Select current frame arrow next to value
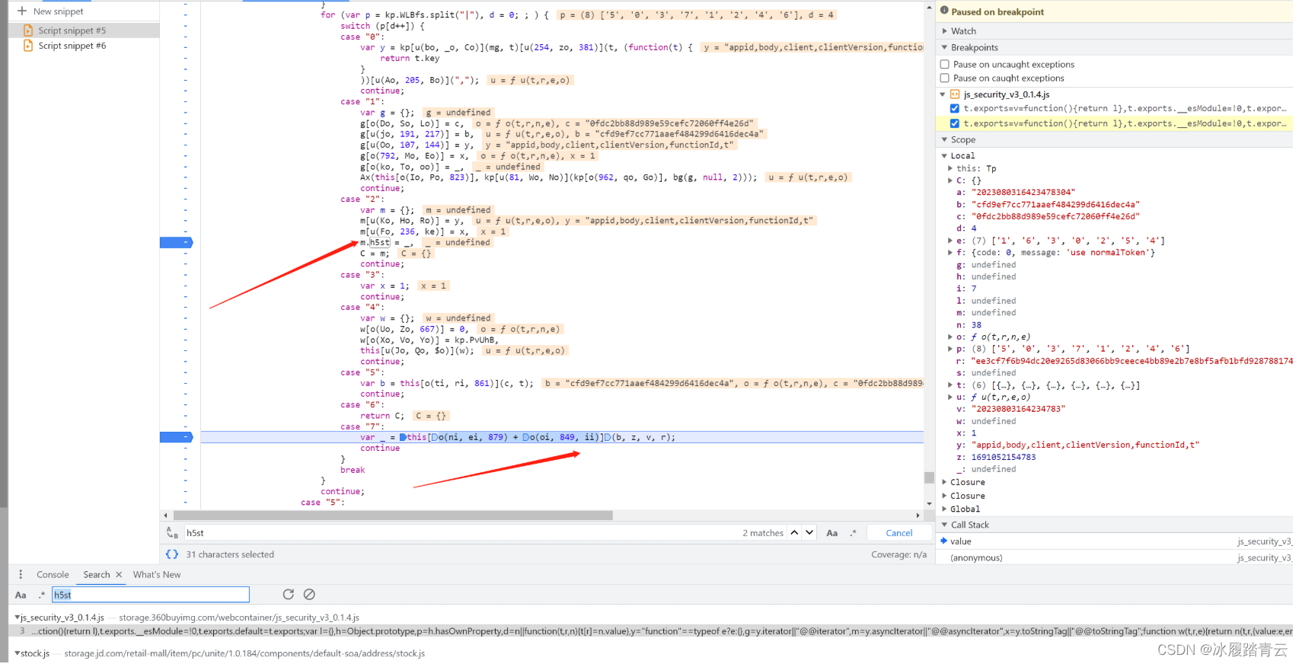 click(x=944, y=541)
